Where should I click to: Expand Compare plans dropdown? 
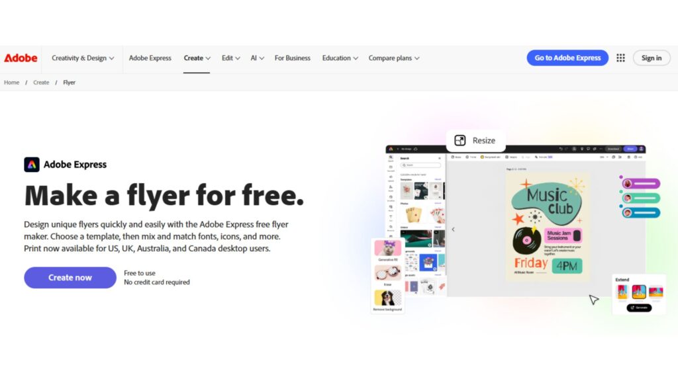tap(394, 58)
